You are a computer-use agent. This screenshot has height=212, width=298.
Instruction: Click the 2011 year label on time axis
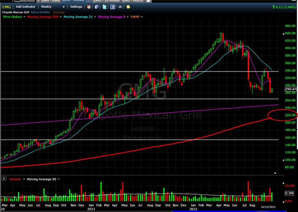[x=91, y=209]
